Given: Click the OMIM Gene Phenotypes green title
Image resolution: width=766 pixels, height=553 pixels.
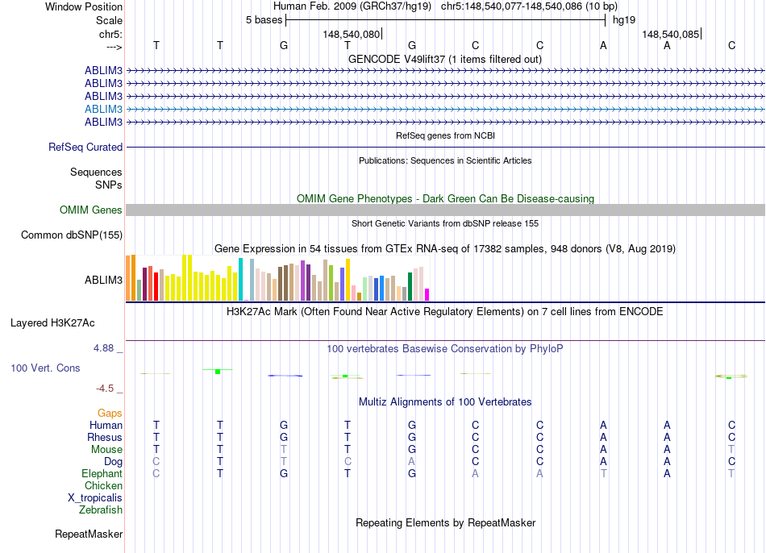Looking at the screenshot, I should [445, 199].
